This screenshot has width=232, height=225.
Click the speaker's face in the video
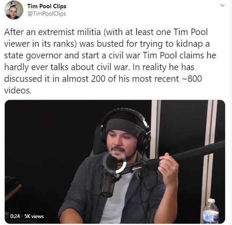[121, 144]
